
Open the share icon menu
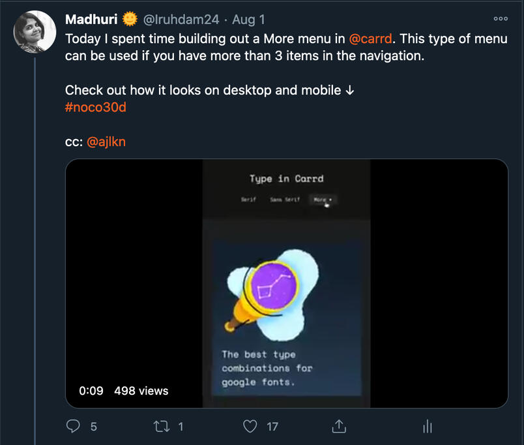point(338,426)
